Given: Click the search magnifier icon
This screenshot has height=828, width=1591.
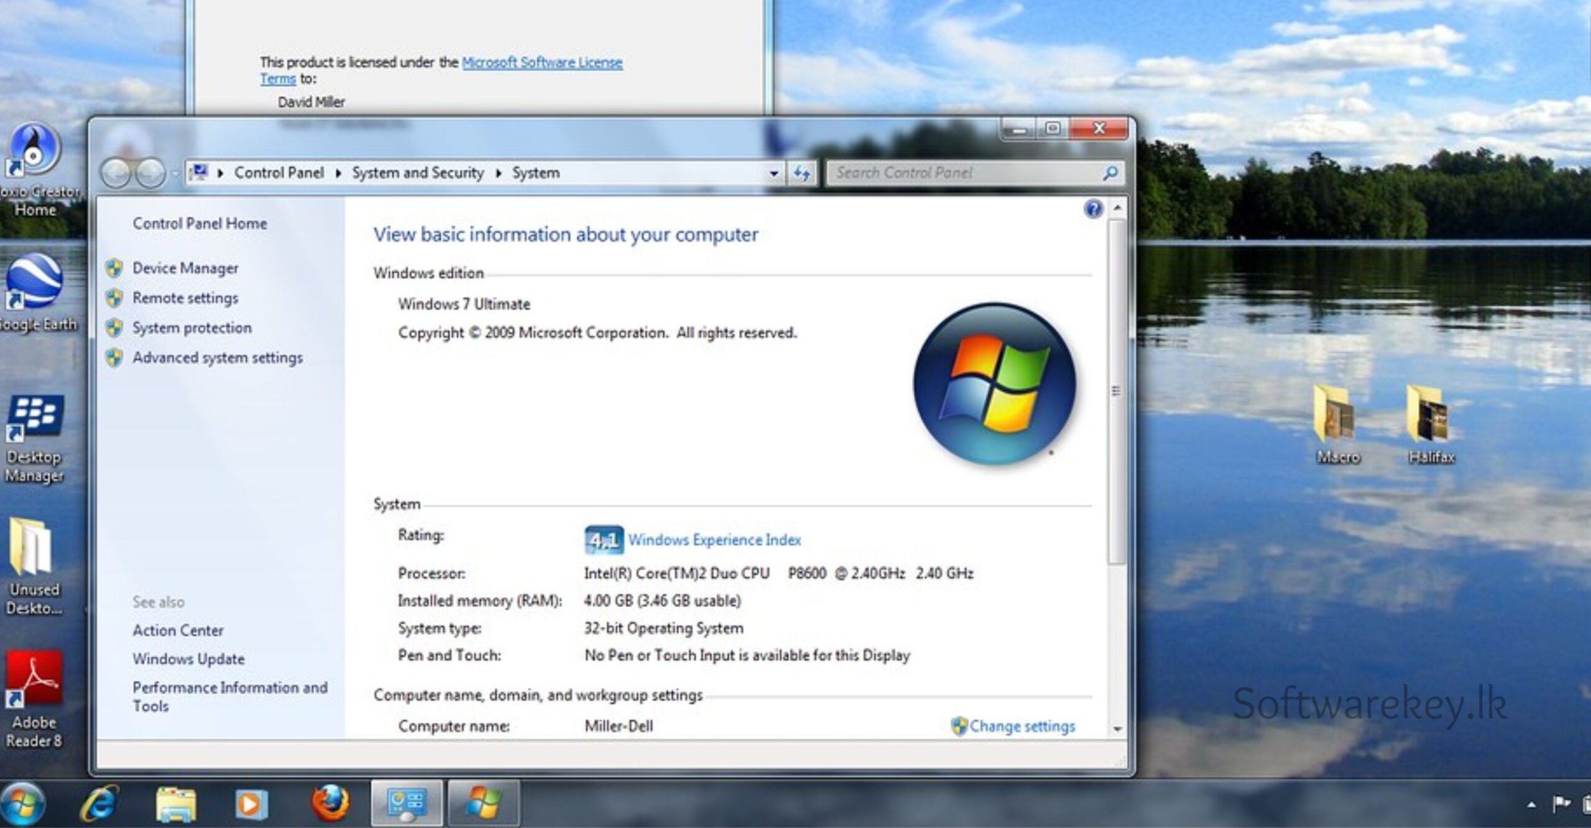Looking at the screenshot, I should (1110, 173).
